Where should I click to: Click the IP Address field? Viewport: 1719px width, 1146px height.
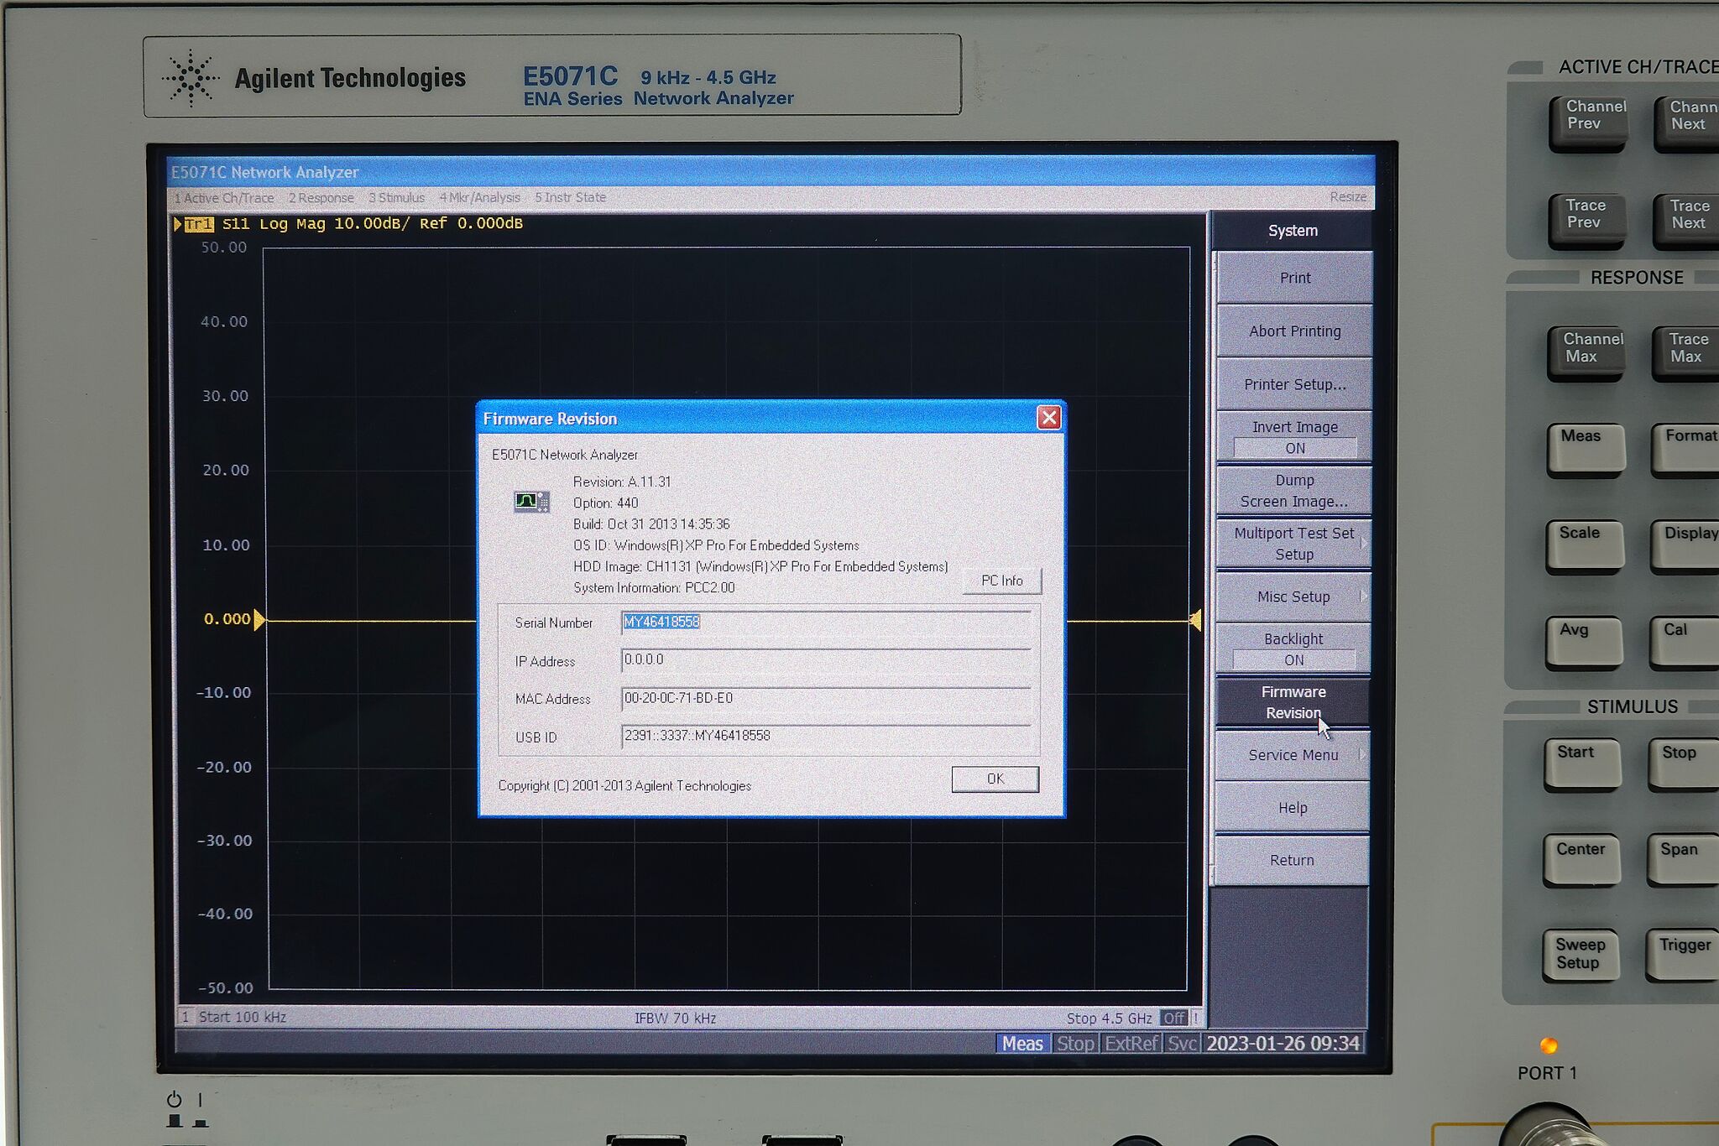point(826,660)
